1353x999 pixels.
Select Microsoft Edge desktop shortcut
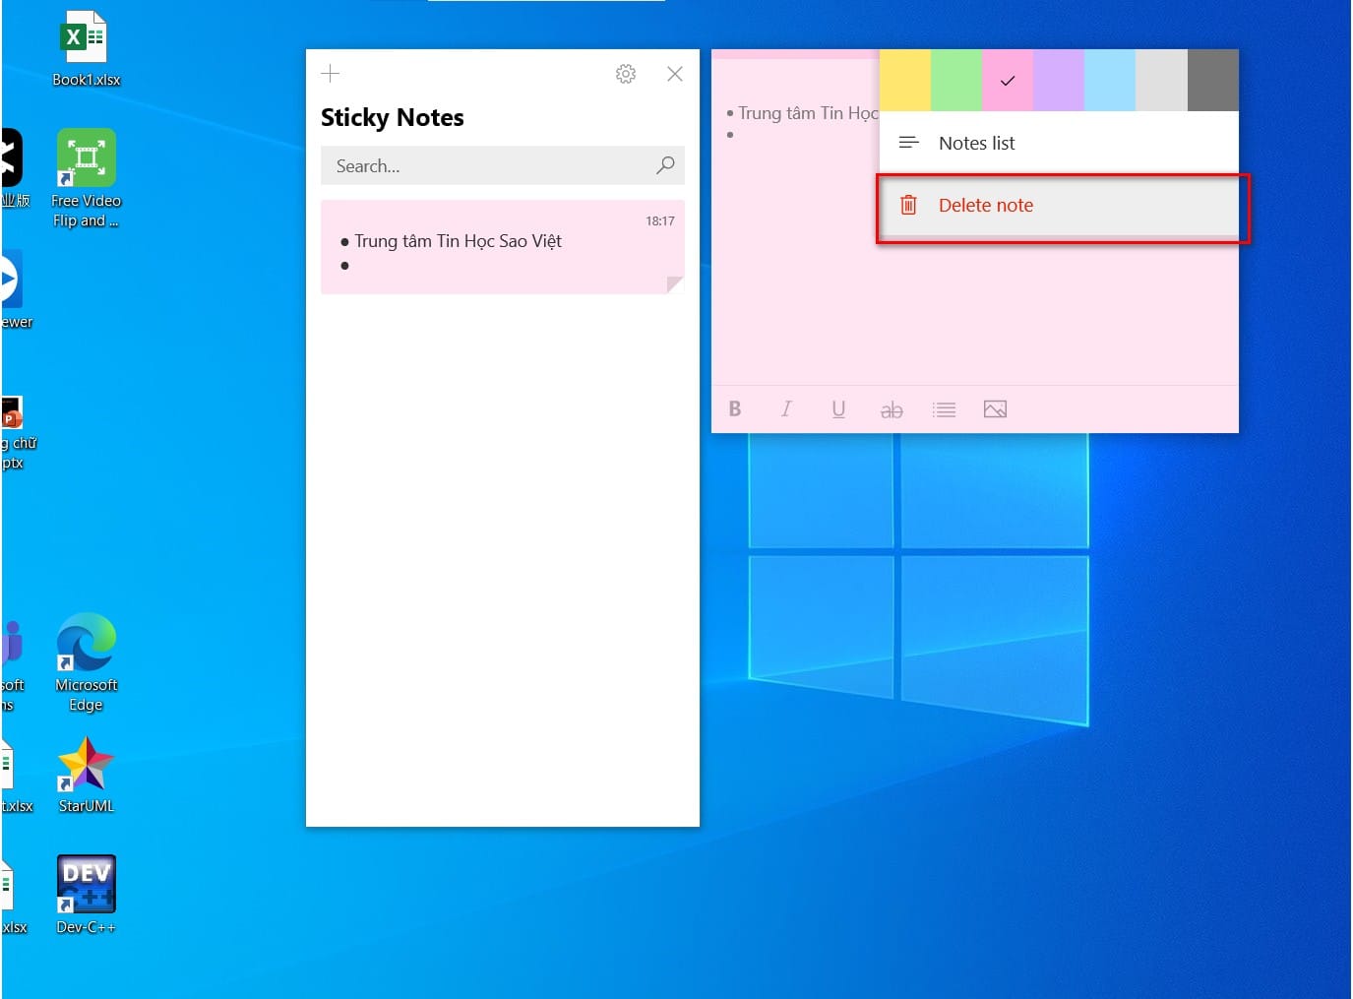pyautogui.click(x=87, y=662)
